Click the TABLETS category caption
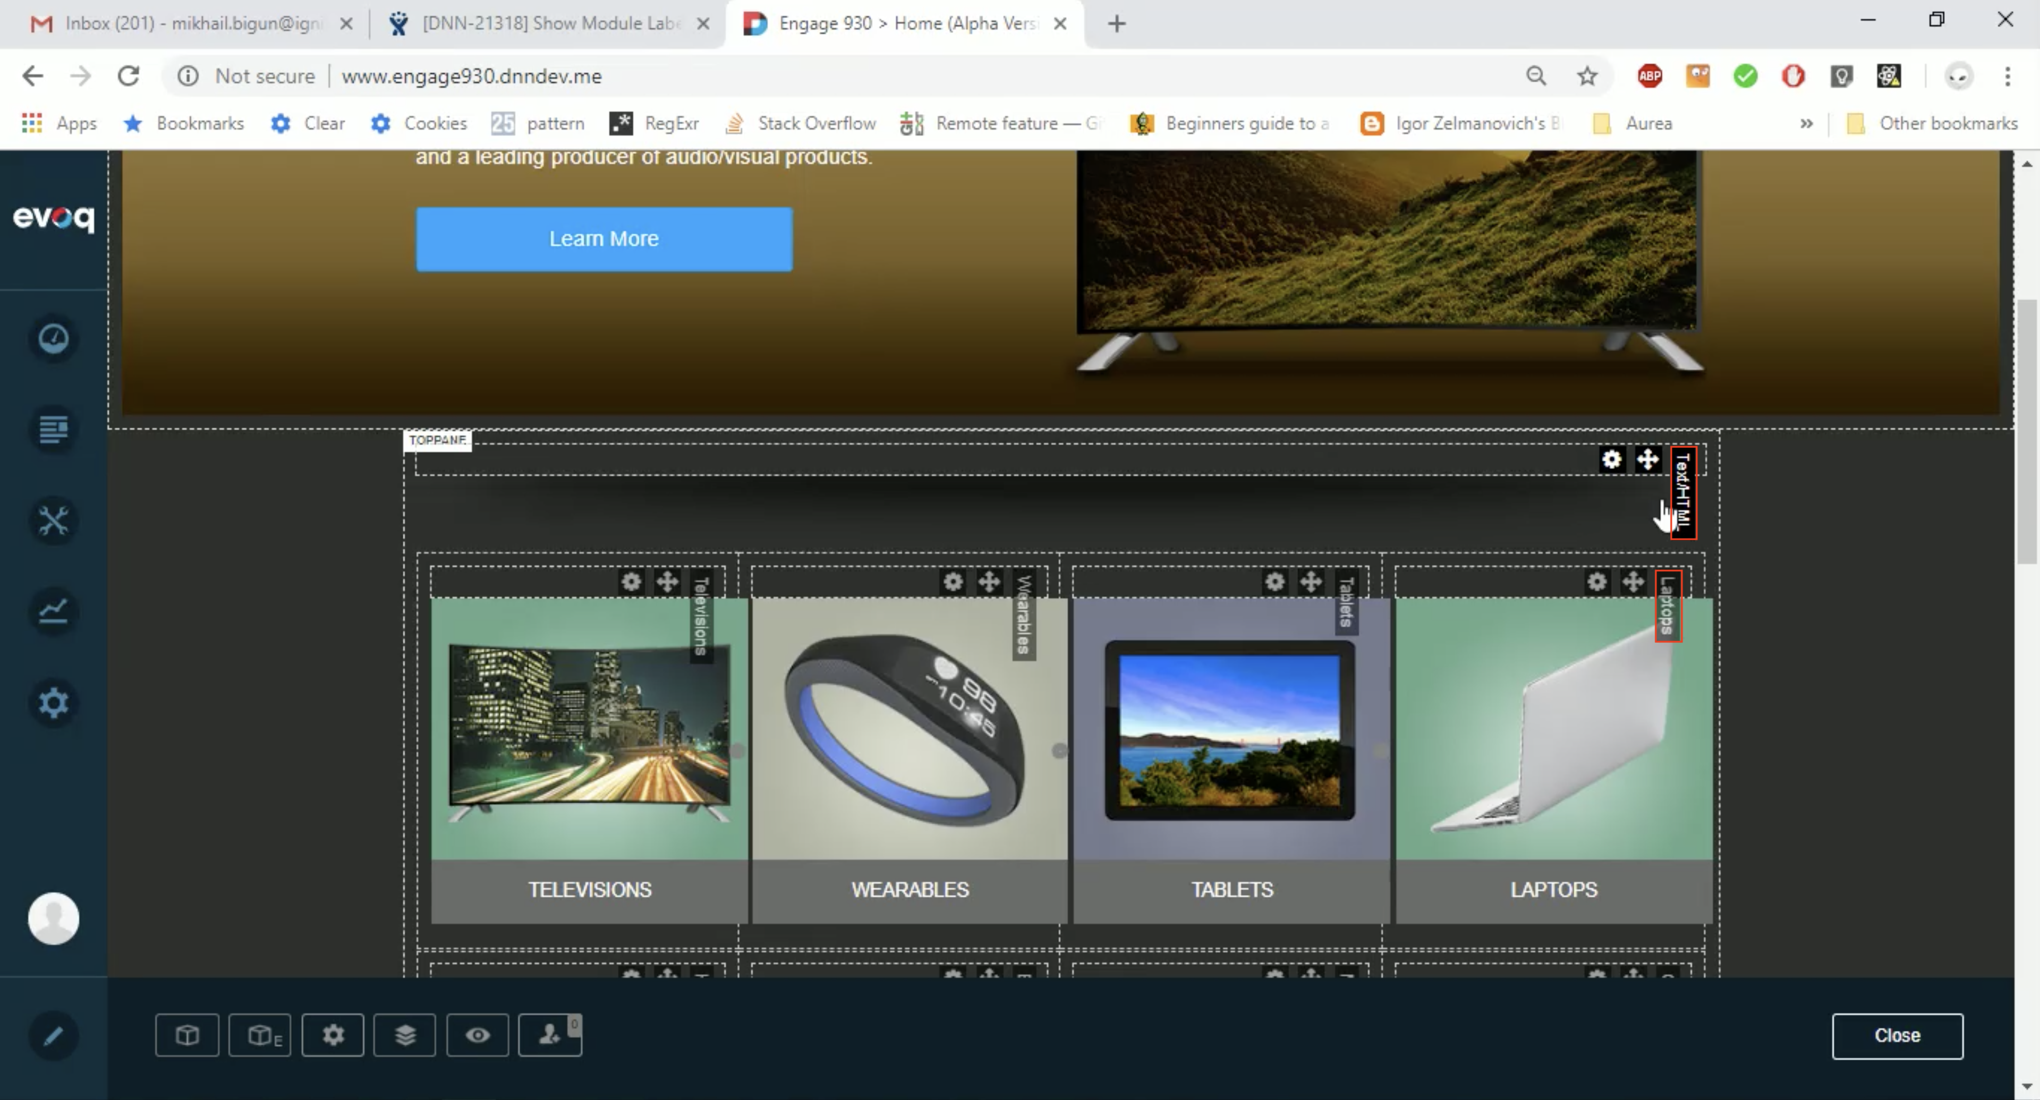2040x1100 pixels. 1232,889
